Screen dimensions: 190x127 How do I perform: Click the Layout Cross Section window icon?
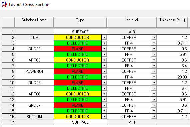point(4,4)
